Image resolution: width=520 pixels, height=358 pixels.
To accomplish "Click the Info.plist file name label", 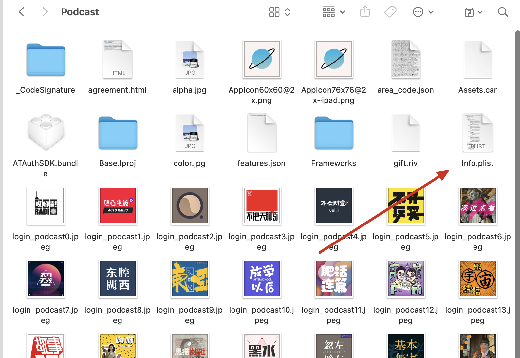I will 477,163.
